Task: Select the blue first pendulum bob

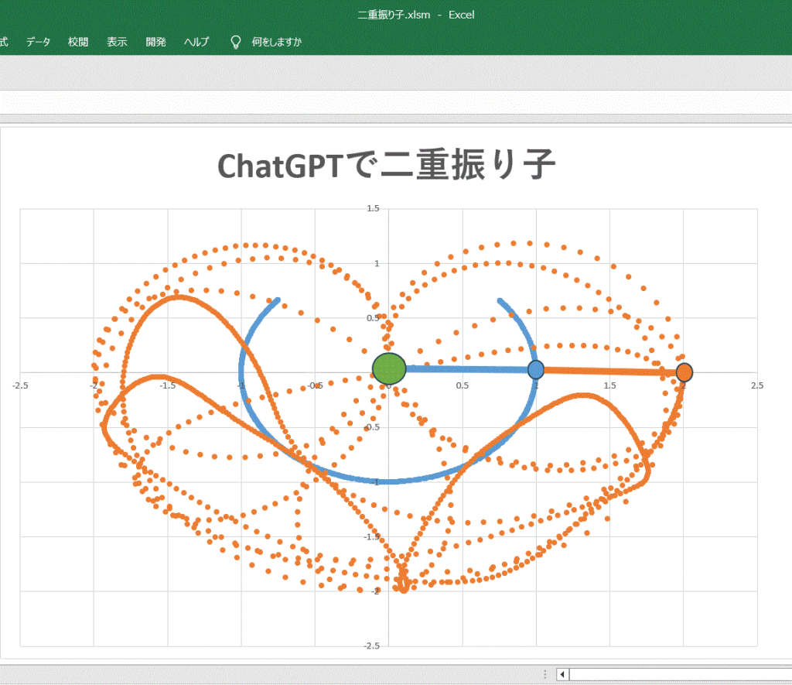Action: pyautogui.click(x=536, y=369)
